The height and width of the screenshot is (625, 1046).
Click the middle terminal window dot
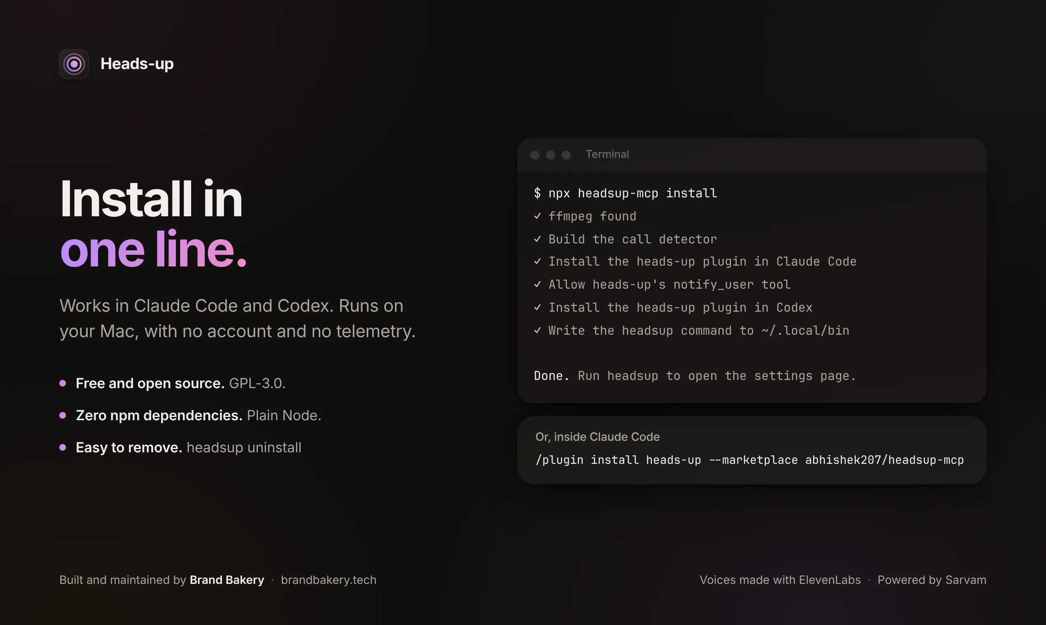point(551,155)
